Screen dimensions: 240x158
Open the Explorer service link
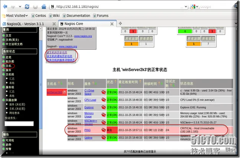[x=89, y=107]
